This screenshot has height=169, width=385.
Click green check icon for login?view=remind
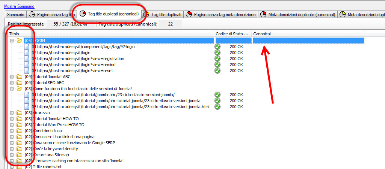pyautogui.click(x=217, y=65)
